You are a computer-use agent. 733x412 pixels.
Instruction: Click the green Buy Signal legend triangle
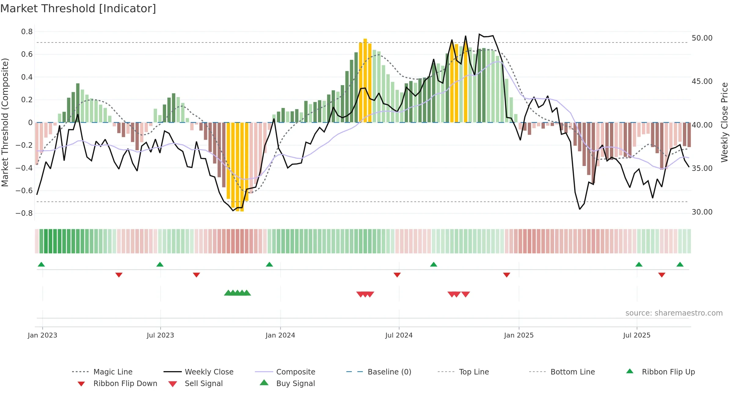point(264,382)
